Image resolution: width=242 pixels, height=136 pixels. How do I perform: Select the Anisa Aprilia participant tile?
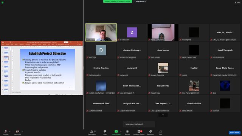click(x=194, y=32)
